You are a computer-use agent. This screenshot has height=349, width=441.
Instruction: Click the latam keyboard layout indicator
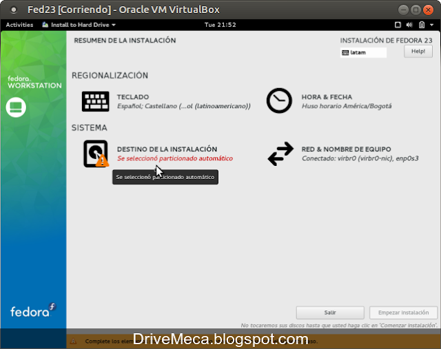coord(363,52)
